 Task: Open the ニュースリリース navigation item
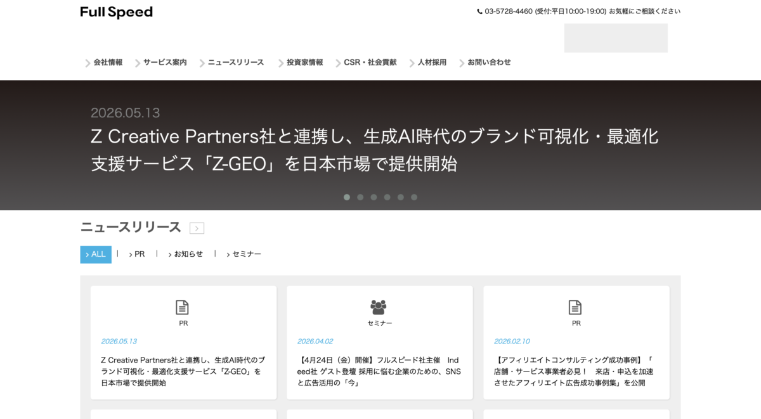tap(236, 62)
